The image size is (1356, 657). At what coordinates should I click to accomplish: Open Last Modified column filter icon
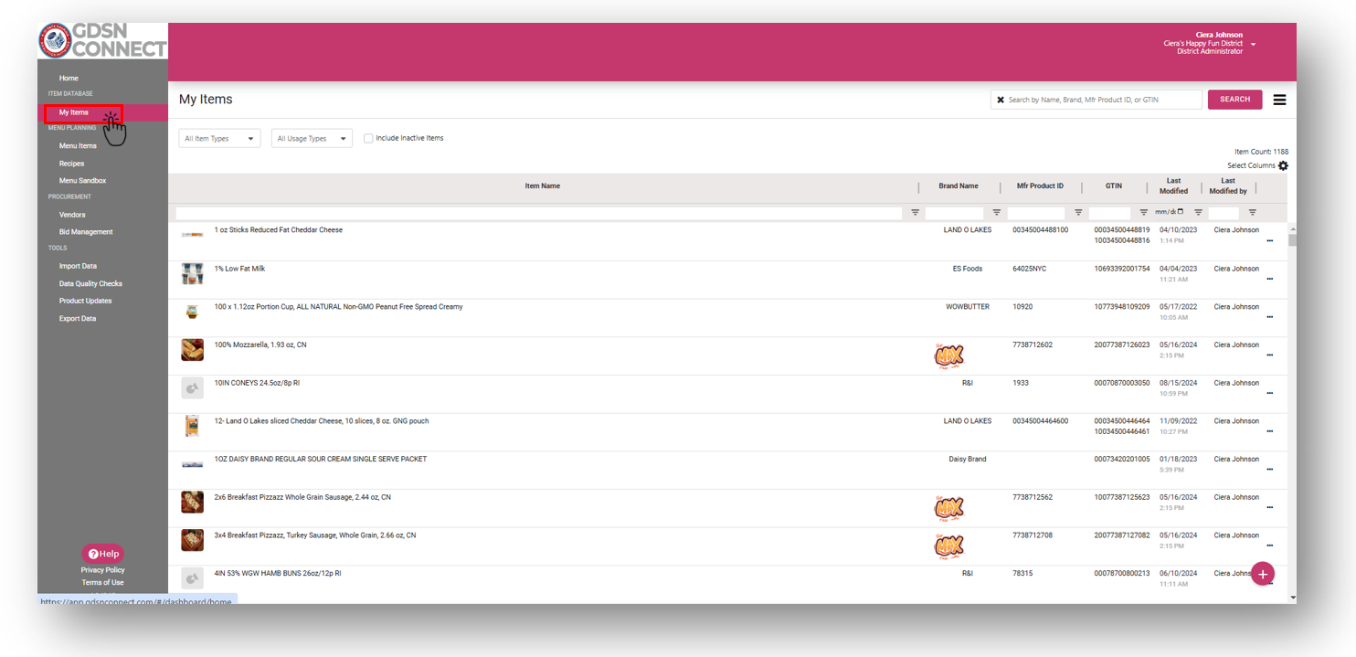click(1198, 212)
